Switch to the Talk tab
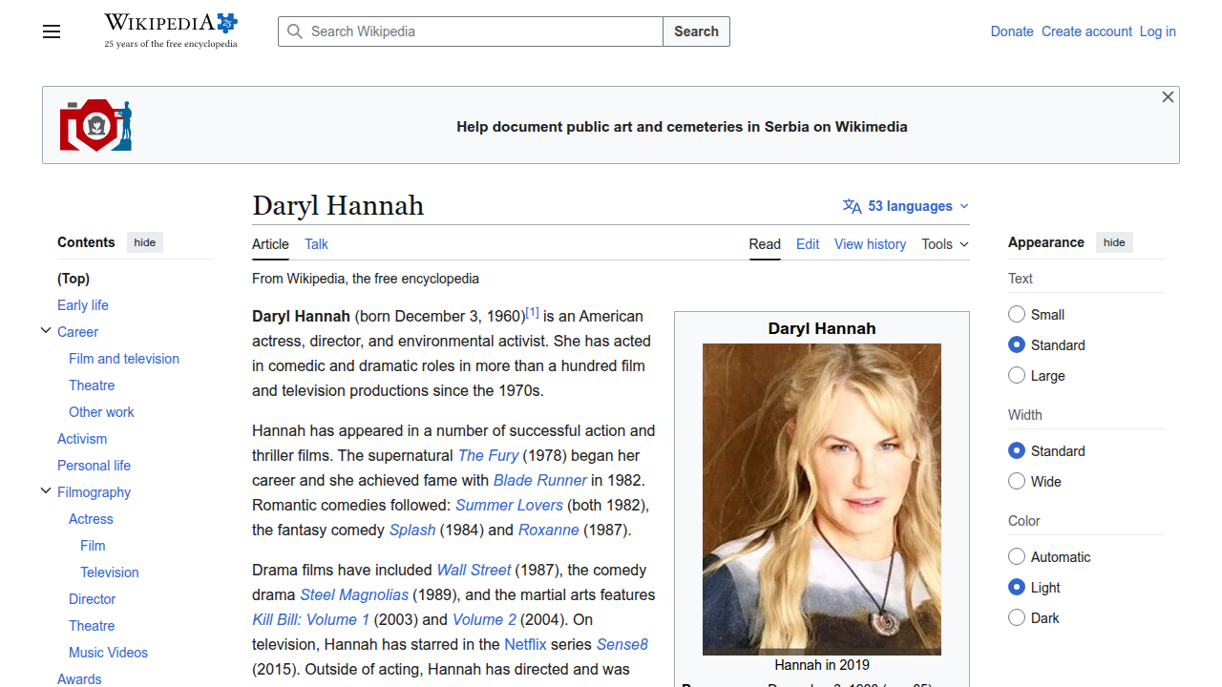This screenshot has height=687, width=1222. 316,244
